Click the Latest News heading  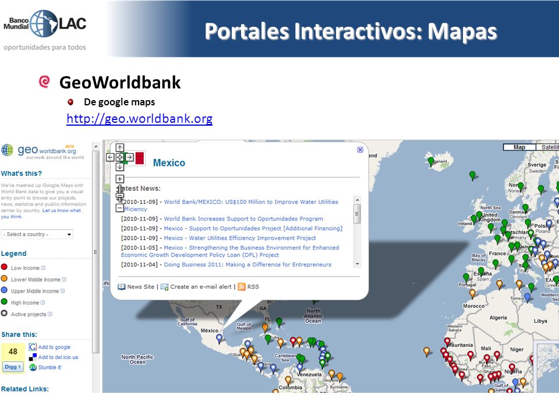[x=139, y=188]
